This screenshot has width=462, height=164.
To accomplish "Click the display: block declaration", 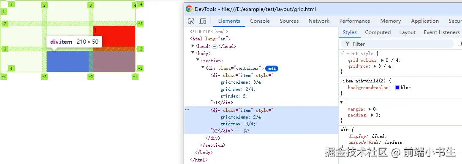I will [x=368, y=136].
